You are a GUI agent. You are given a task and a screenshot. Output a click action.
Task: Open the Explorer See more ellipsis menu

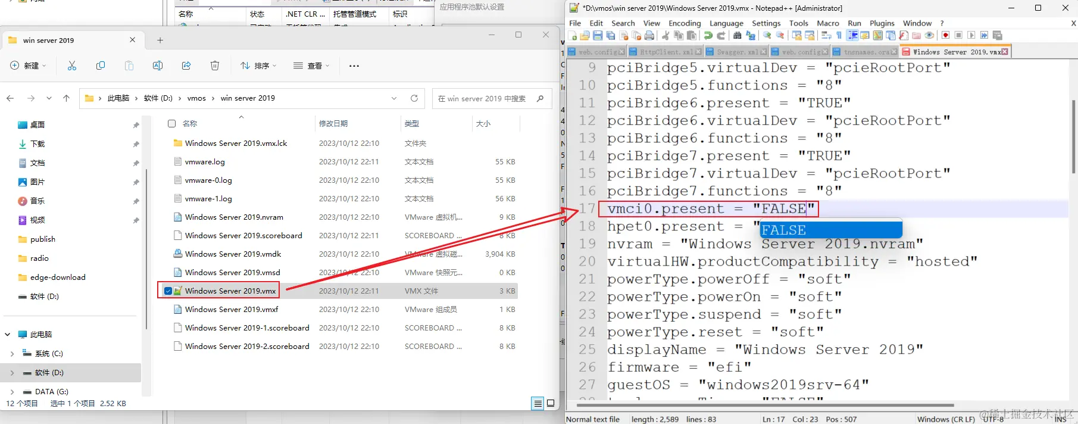click(x=354, y=66)
